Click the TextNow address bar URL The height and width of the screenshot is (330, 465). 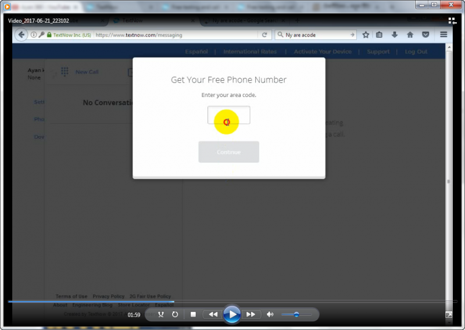[x=139, y=35]
